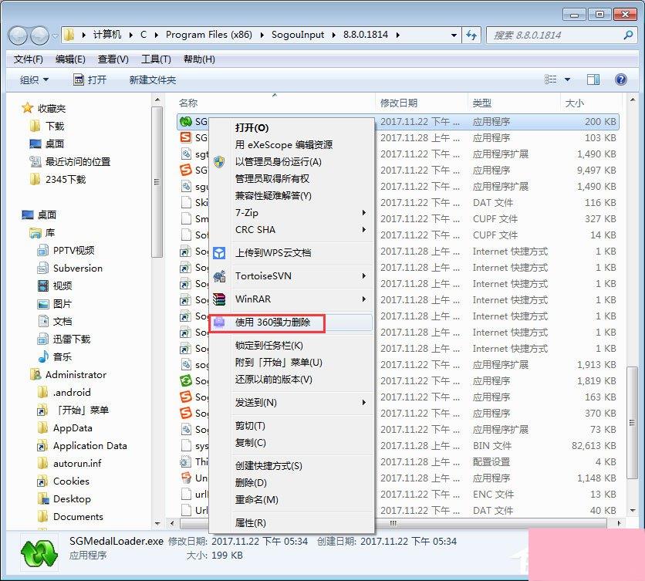Open the 文件(F) menu

[x=28, y=59]
